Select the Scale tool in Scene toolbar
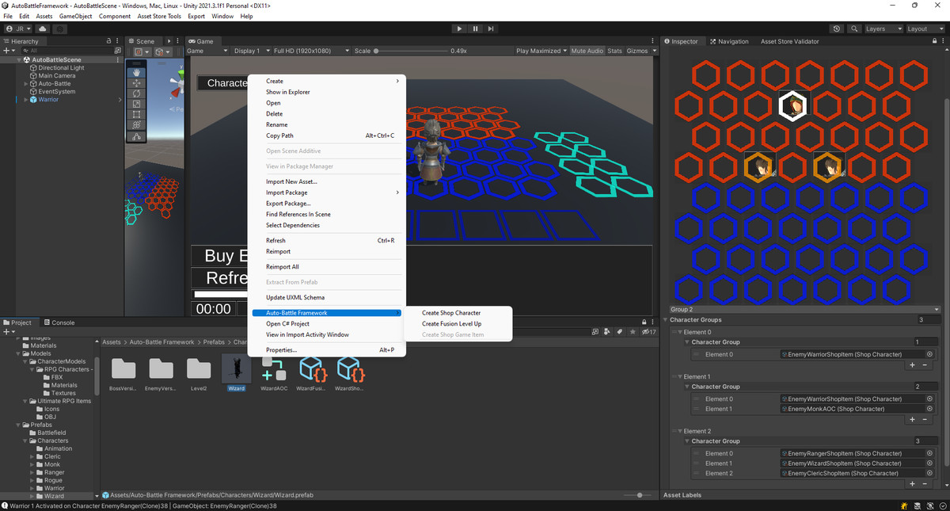 point(137,104)
